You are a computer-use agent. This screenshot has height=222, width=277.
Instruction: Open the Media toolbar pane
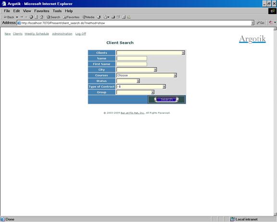coord(88,17)
